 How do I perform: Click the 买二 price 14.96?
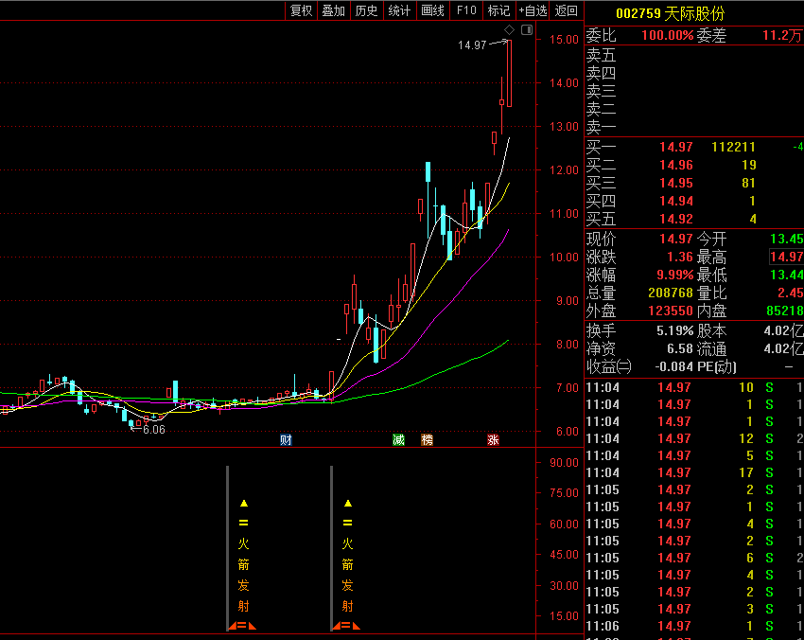(675, 166)
